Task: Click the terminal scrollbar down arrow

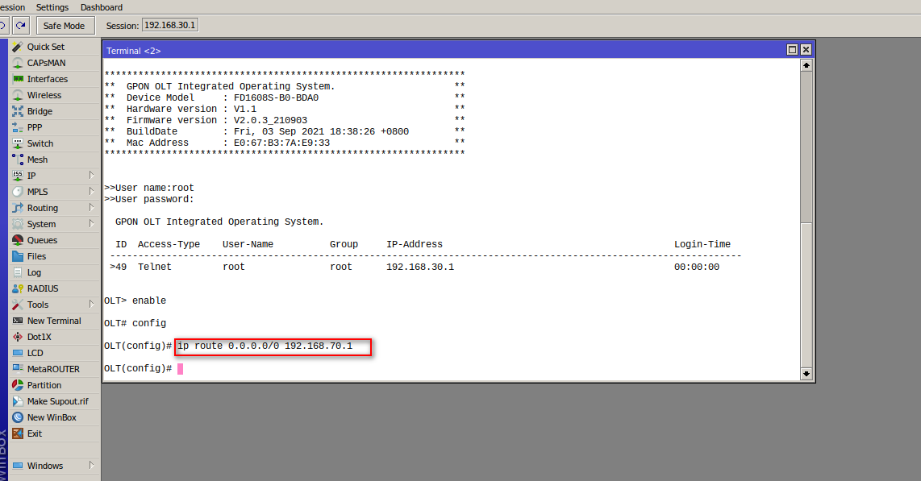Action: pyautogui.click(x=806, y=373)
